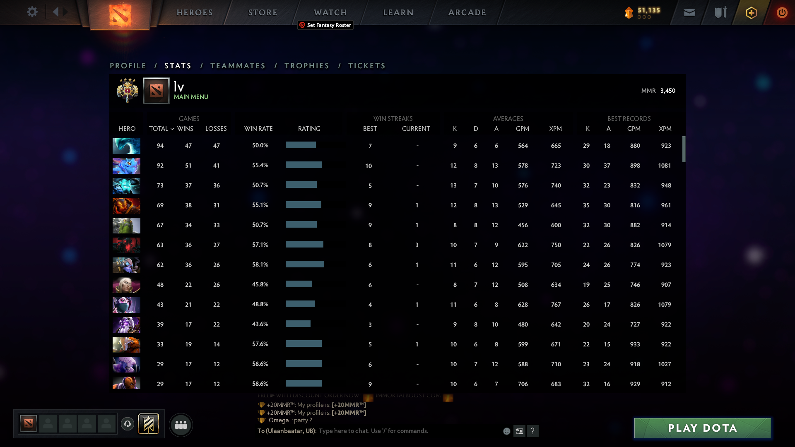Open the HEROES top menu

pyautogui.click(x=195, y=12)
